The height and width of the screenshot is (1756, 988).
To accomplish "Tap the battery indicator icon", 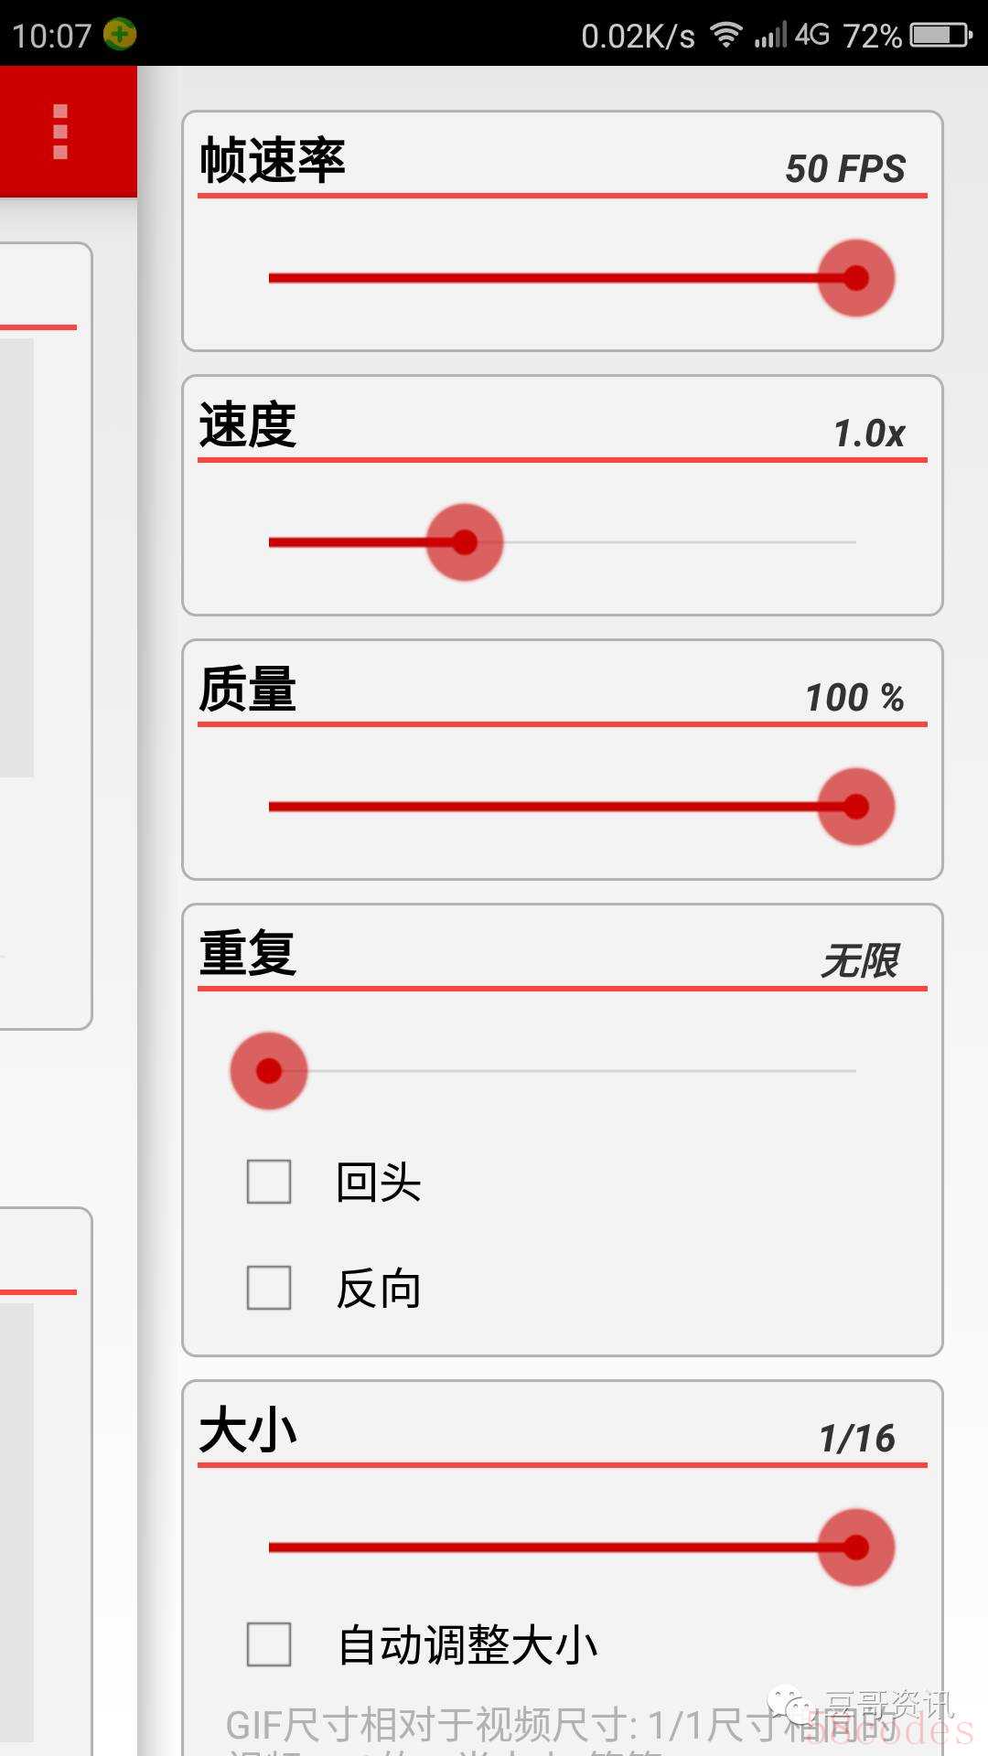I will coord(941,35).
